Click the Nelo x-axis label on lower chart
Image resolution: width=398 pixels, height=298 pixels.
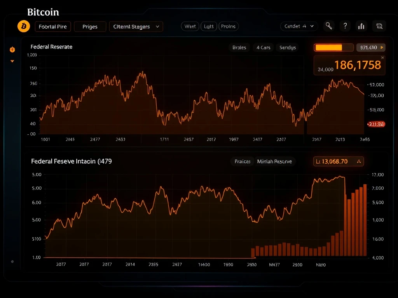321,265
